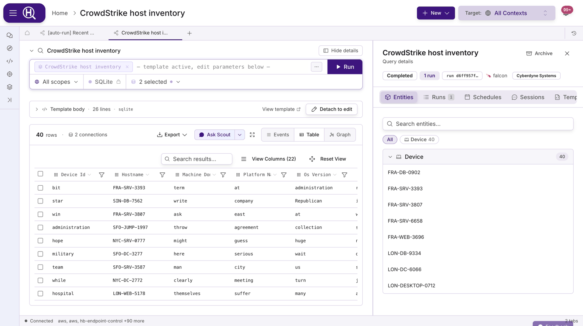Image resolution: width=583 pixels, height=326 pixels.
Task: Click the Hide details button
Action: [x=340, y=51]
